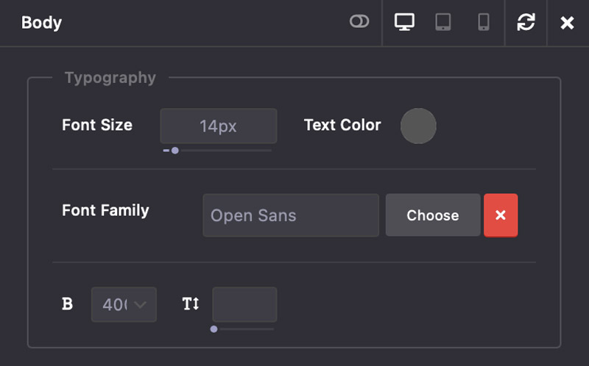Click the line height slider handle
589x366 pixels.
pos(214,329)
